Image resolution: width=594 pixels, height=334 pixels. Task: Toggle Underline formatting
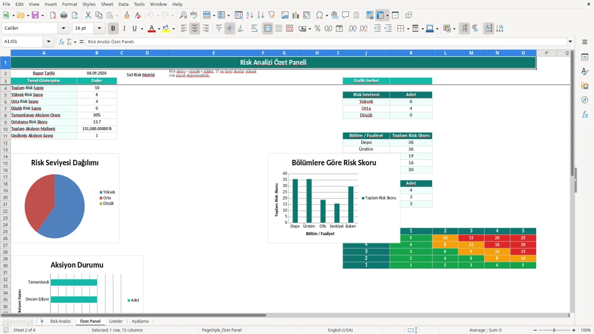134,29
